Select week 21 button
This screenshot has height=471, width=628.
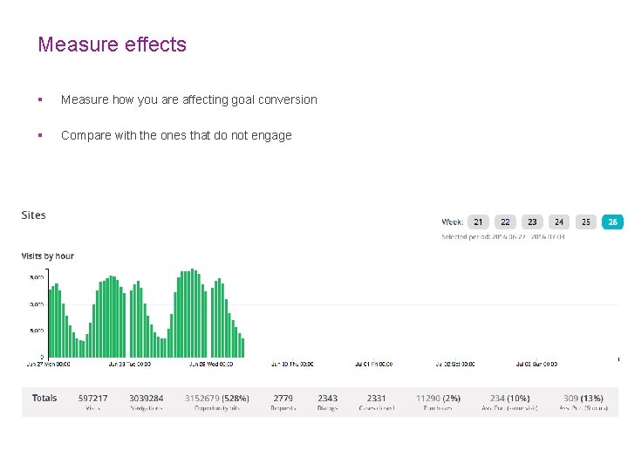click(478, 222)
